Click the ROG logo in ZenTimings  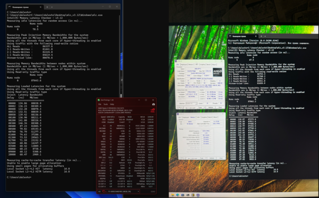[x=153, y=110]
